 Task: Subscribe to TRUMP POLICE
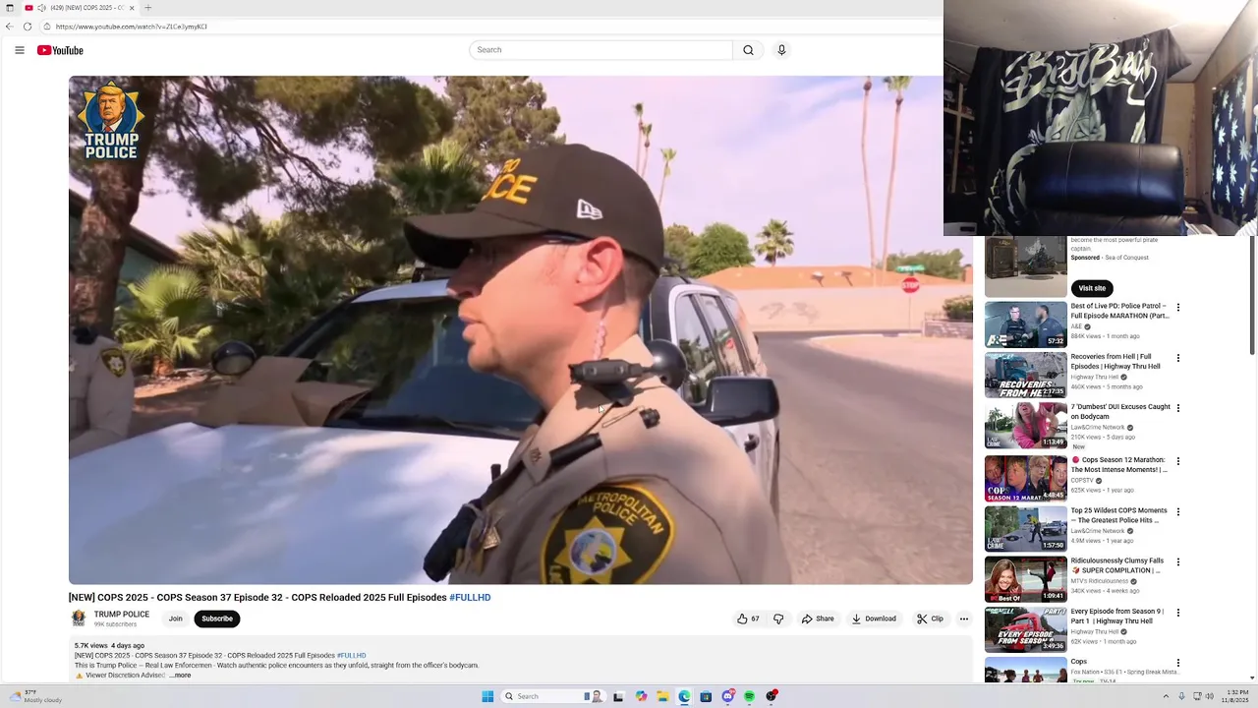tap(217, 619)
